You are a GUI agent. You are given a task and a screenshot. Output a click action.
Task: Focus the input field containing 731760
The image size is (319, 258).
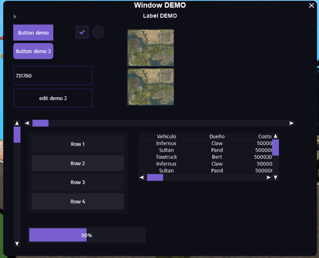point(53,76)
